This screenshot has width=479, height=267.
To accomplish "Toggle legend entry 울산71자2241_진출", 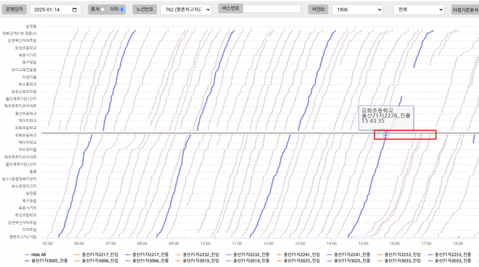I will coord(348,254).
